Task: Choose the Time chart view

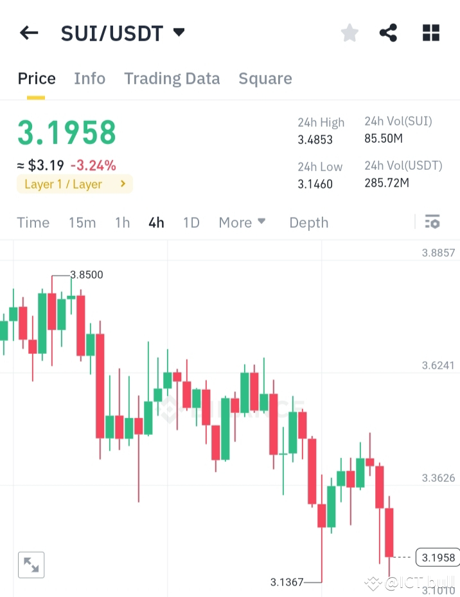Action: (33, 222)
